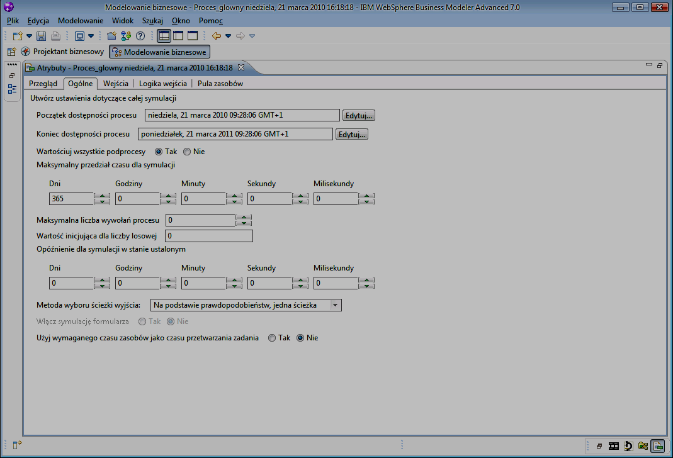
Task: Select Nie for Wartościuj wszystkie podprocesy
Action: [x=187, y=152]
